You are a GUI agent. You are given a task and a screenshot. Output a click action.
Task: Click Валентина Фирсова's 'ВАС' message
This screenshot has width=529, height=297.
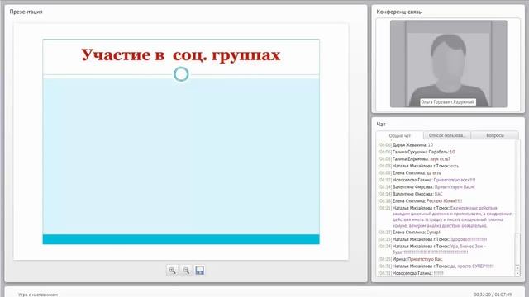411,195
